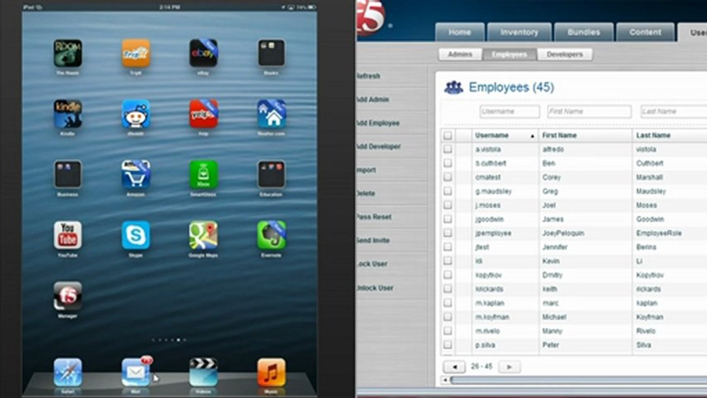Check the box for user b.cuthbert
Viewport: 707px width, 398px height.
pos(448,163)
